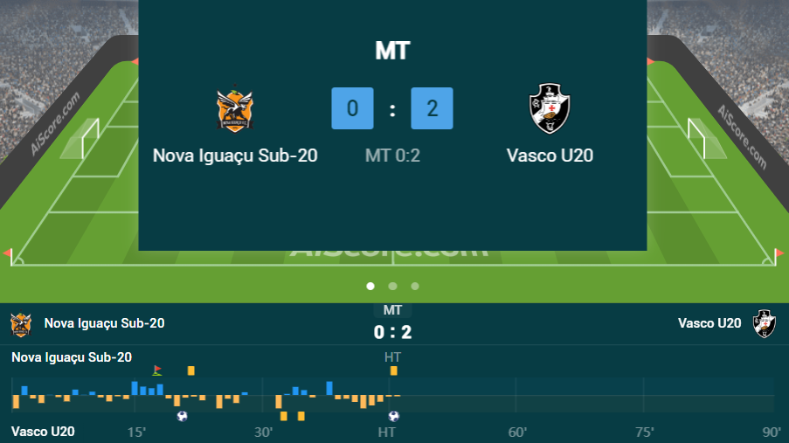The width and height of the screenshot is (789, 443).
Task: Click the goal ball icon at the HT mark
Action: tap(394, 416)
